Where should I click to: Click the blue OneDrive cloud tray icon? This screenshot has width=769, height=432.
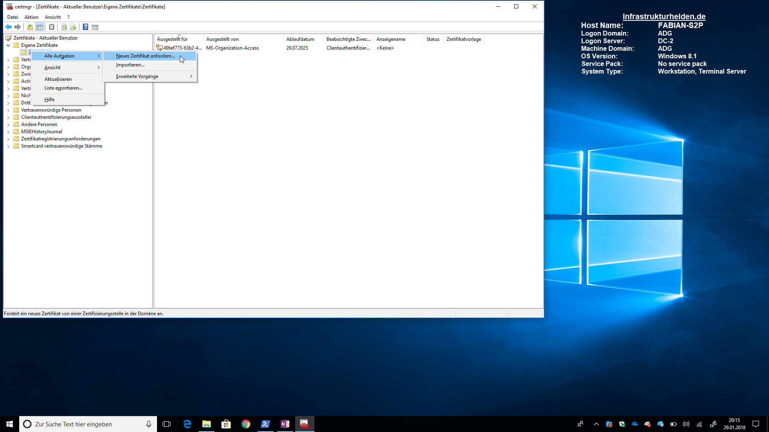pyautogui.click(x=635, y=424)
